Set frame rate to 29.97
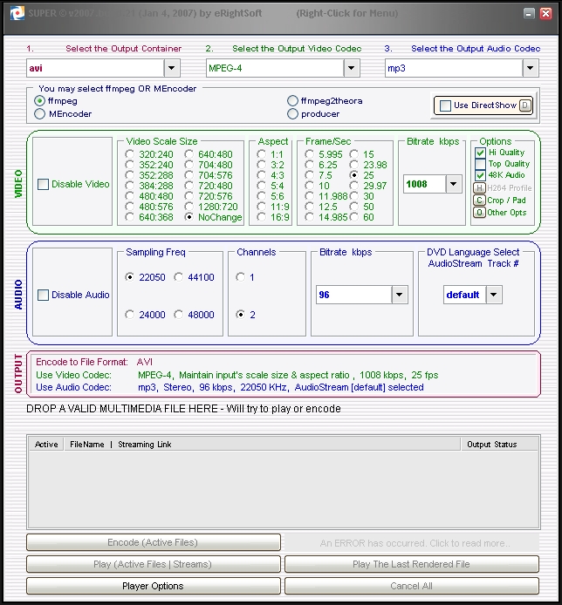This screenshot has width=562, height=605. pyautogui.click(x=353, y=186)
